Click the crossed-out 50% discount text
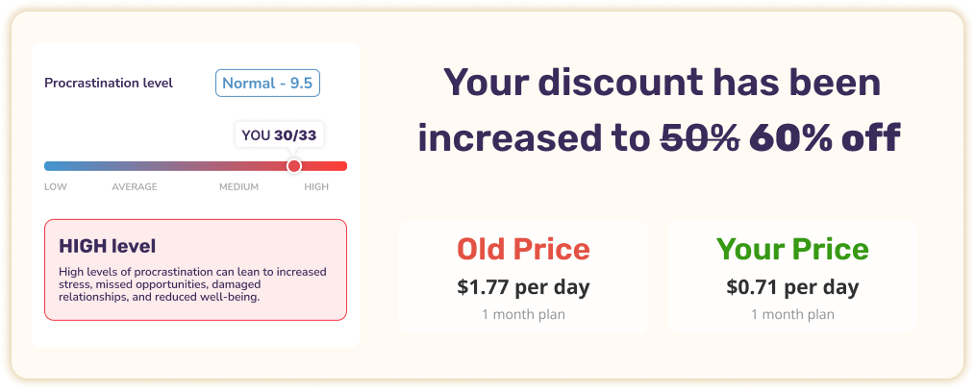 [699, 139]
